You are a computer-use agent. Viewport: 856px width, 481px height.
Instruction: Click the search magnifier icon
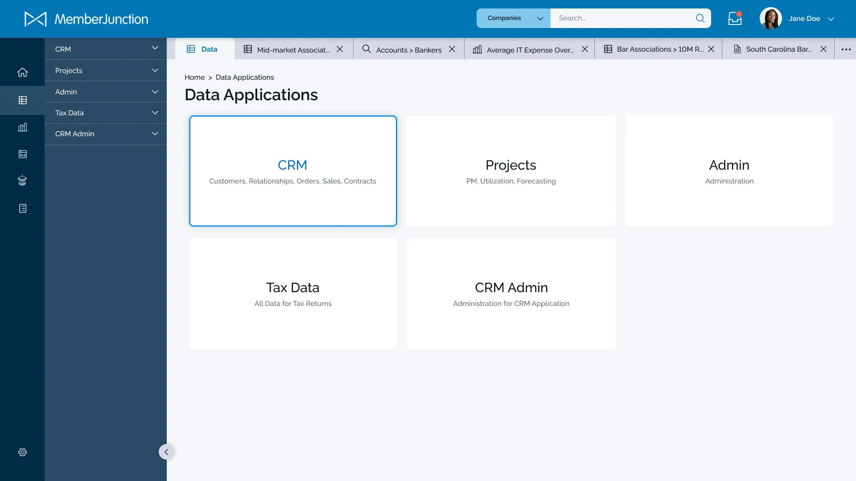click(700, 18)
